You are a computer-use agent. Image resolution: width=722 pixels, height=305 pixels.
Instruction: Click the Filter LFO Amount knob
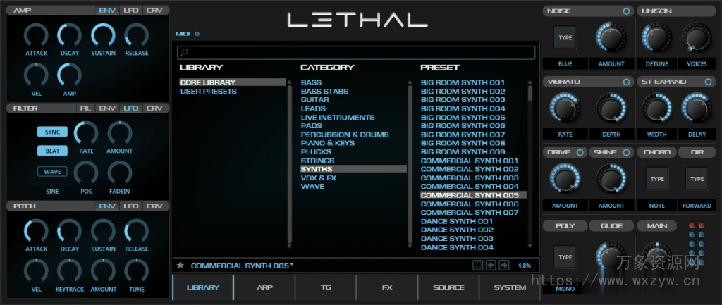coord(120,133)
